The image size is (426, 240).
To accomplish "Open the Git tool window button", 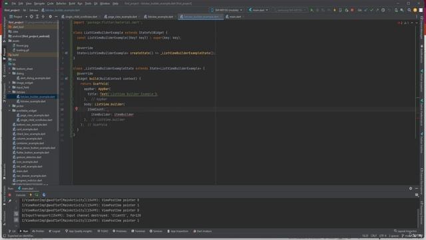I will tap(12, 231).
